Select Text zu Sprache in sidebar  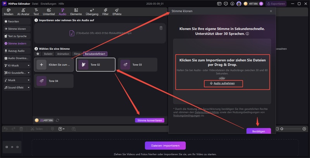click(x=17, y=36)
